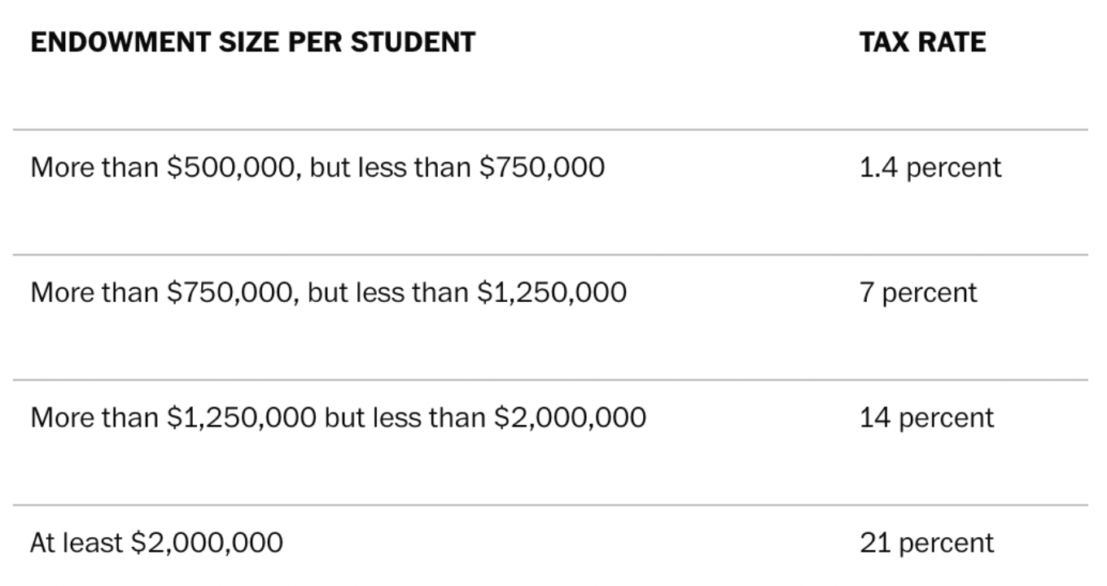The width and height of the screenshot is (1107, 586).
Task: Click the $1,250,000 amount ending the second row
Action: 551,292
